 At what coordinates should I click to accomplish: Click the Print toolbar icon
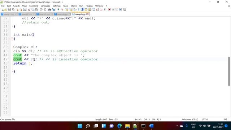[x=24, y=9]
